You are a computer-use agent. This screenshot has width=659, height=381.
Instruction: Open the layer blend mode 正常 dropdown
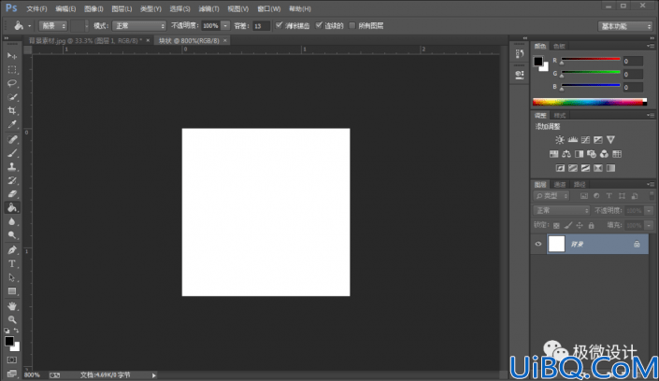(562, 210)
